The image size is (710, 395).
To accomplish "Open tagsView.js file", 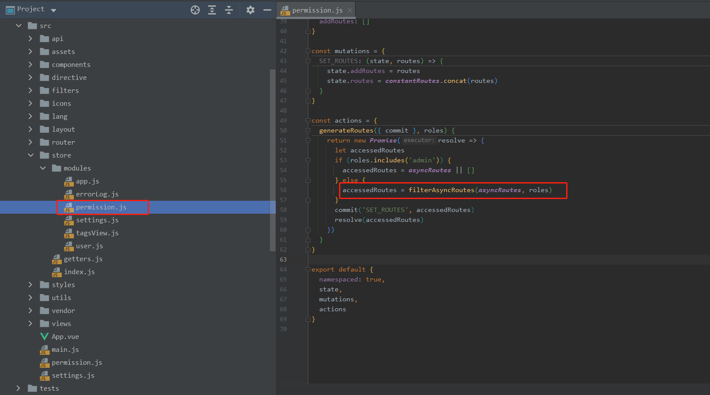I will [x=97, y=233].
